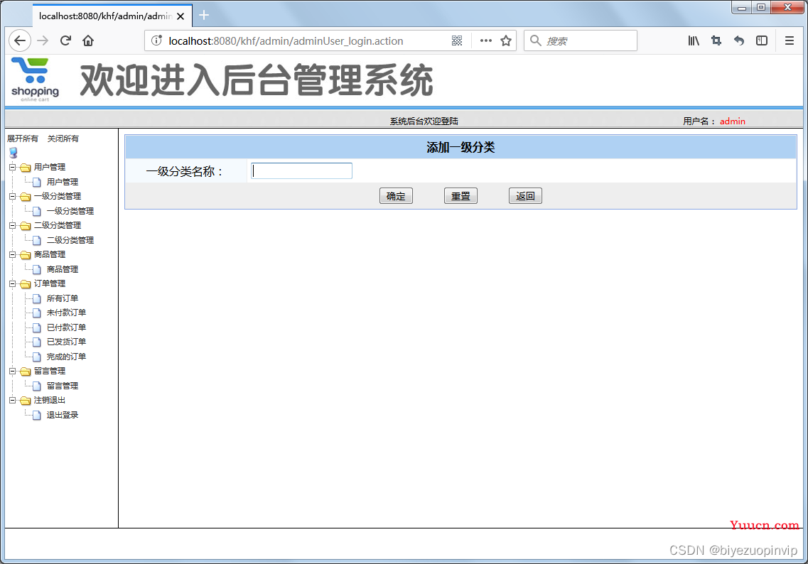Open 完成的订单 in the tree

pos(67,357)
